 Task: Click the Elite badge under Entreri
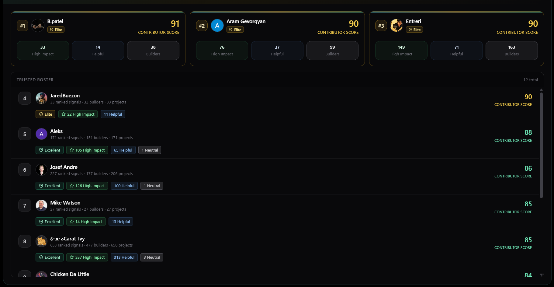414,30
